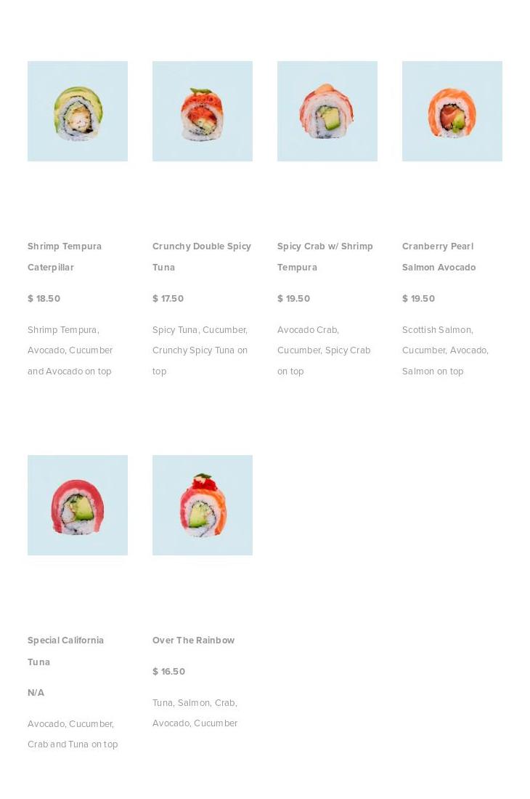Click the Scottish Salmon ingredients description
The height and width of the screenshot is (799, 530).
(445, 350)
